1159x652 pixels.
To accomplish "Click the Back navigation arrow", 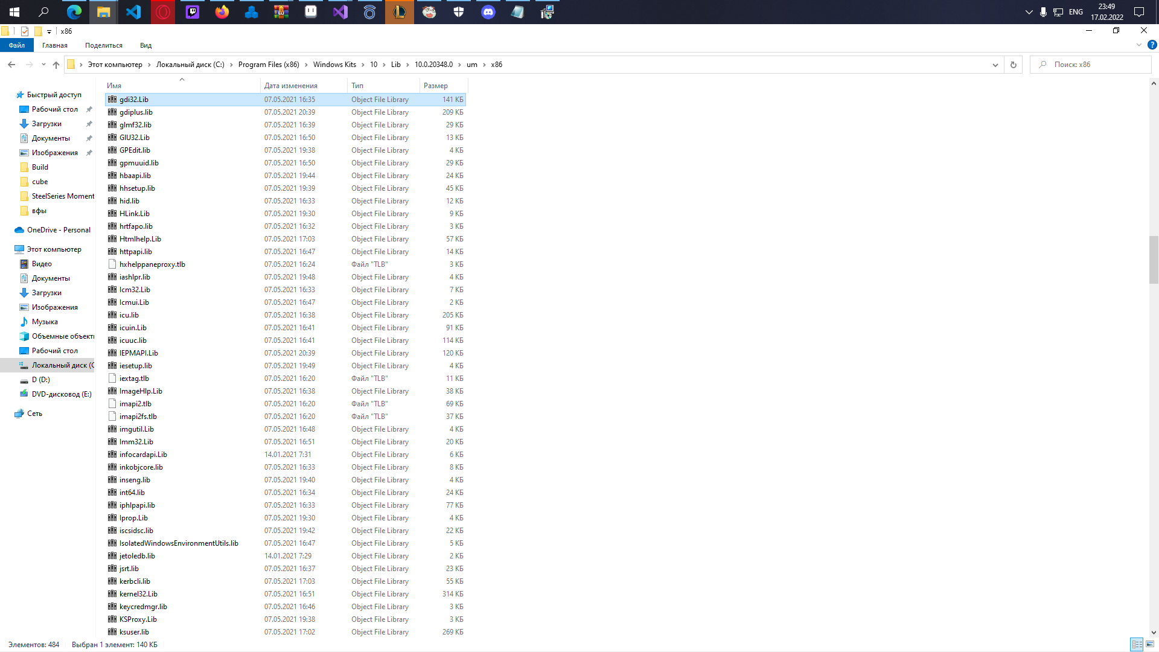I will (x=11, y=65).
